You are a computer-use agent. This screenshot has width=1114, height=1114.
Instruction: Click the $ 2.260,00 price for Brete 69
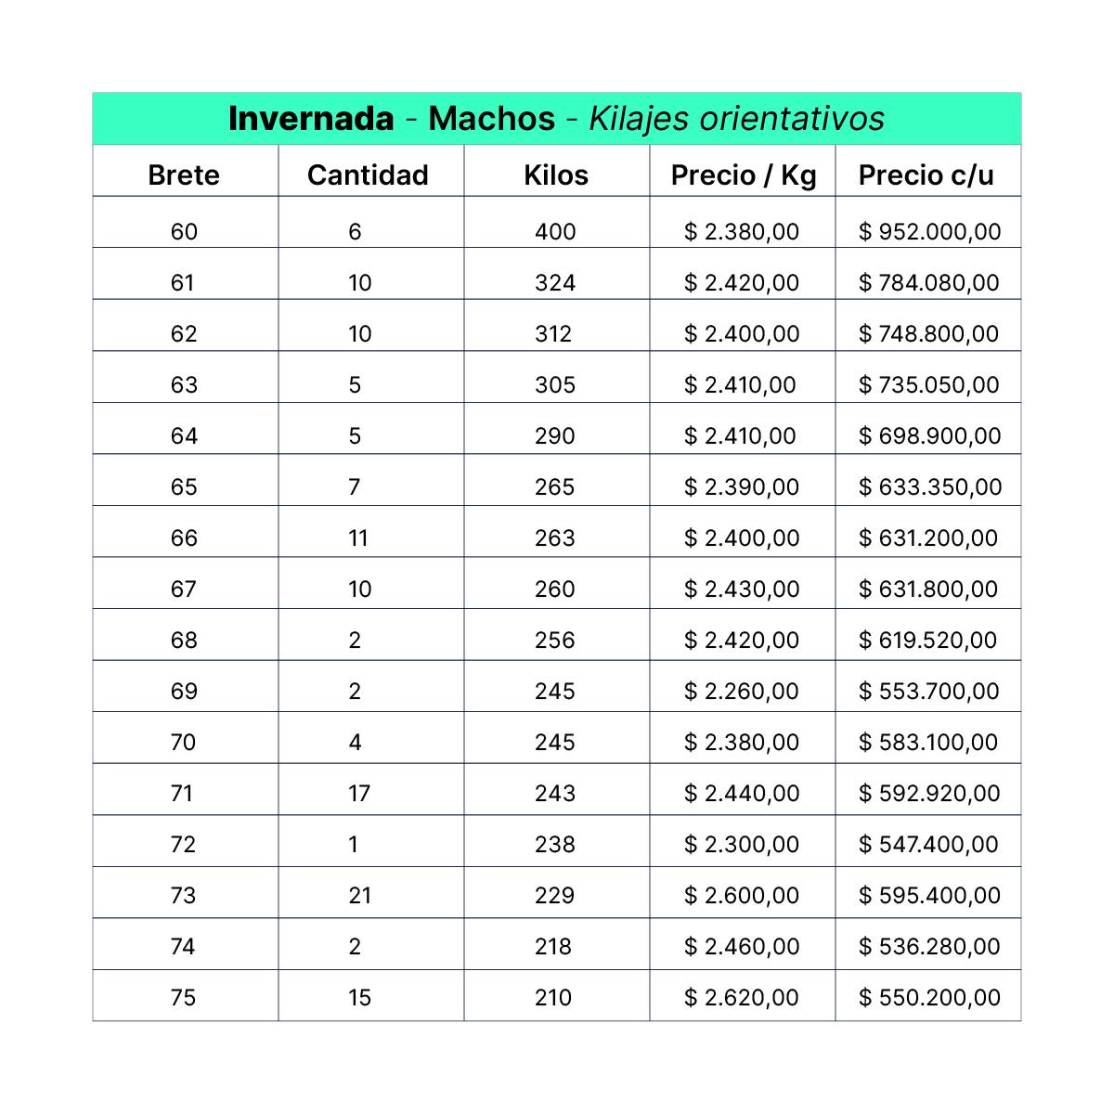tap(741, 691)
